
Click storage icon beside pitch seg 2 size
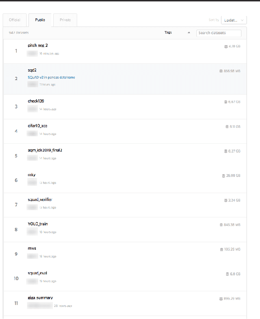(226, 46)
